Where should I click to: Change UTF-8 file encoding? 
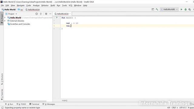pos(183,108)
